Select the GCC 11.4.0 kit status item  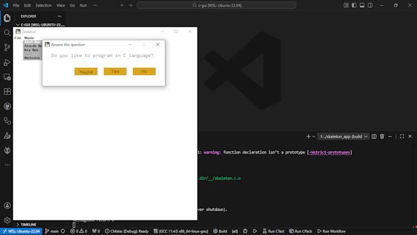tap(181, 231)
